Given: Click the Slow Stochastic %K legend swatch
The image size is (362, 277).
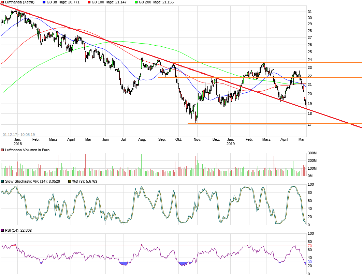Looking at the screenshot, I should click(x=2, y=181).
